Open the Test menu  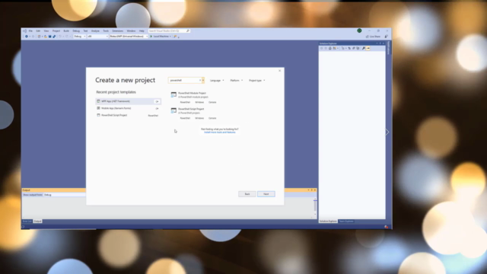pos(85,31)
